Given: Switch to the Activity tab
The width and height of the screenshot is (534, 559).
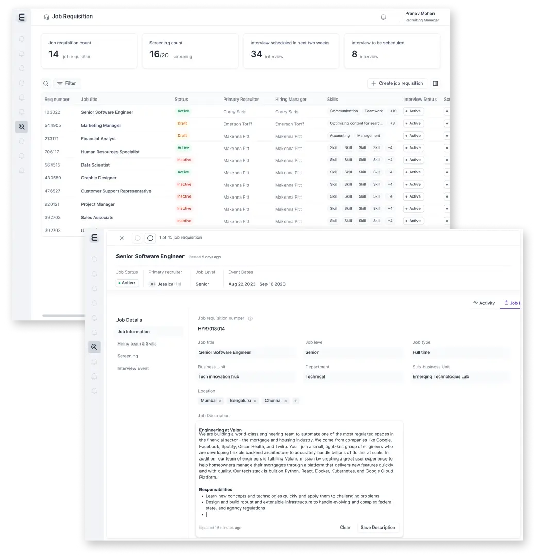Looking at the screenshot, I should [x=483, y=303].
